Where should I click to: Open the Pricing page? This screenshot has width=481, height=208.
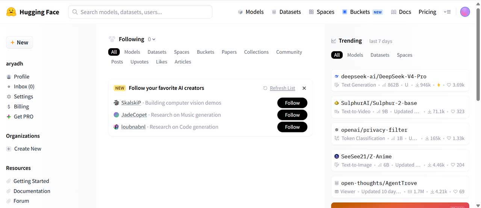(x=427, y=12)
